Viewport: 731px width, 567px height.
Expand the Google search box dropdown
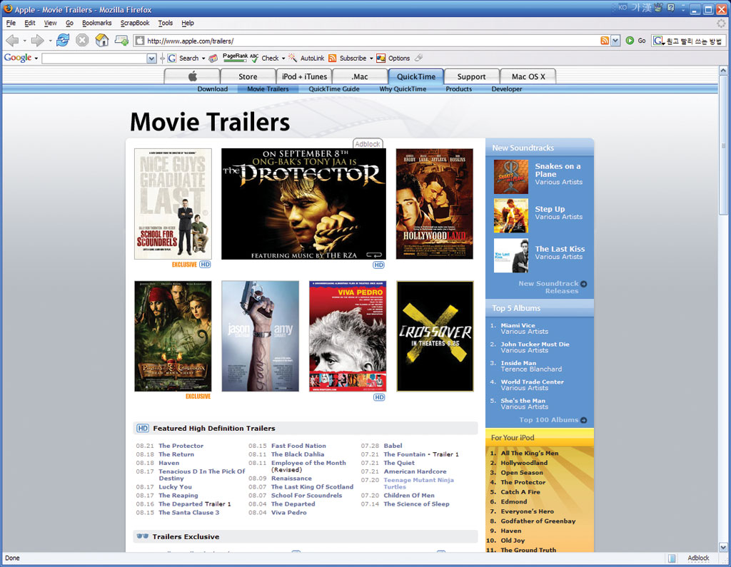click(x=151, y=58)
